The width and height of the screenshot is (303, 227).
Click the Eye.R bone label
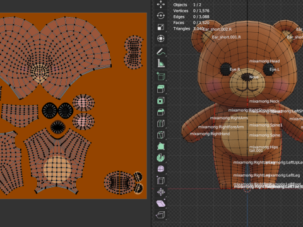[235, 69]
